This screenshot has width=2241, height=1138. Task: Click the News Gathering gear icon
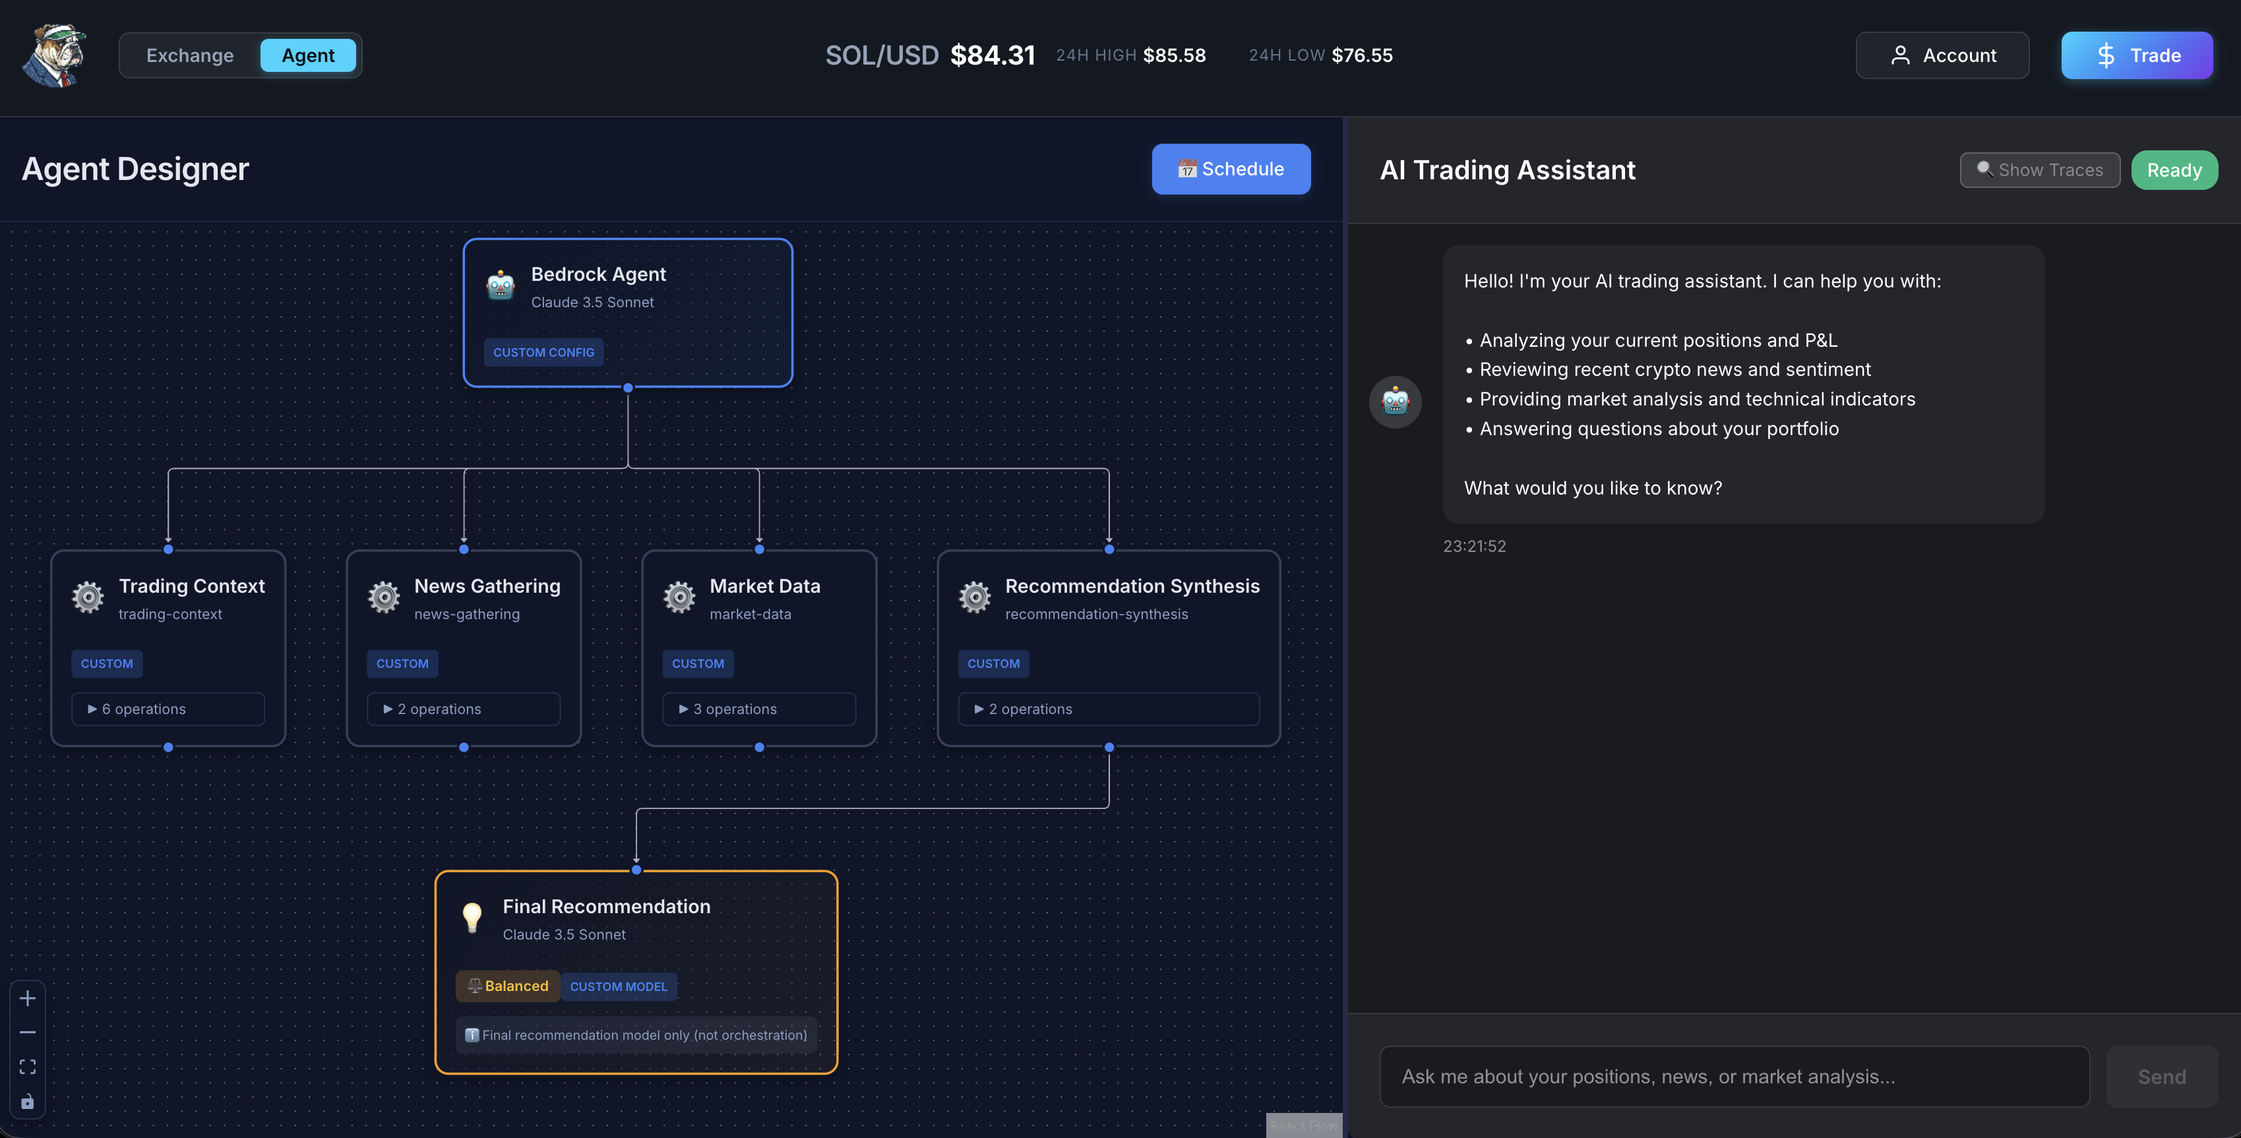(384, 597)
